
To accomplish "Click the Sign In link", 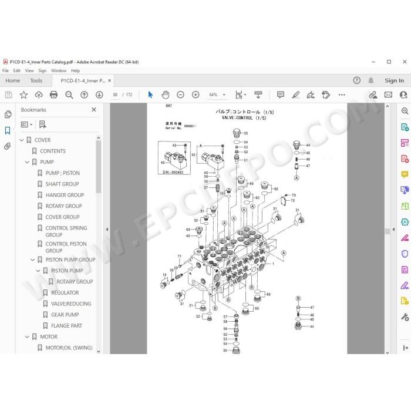I will point(394,80).
